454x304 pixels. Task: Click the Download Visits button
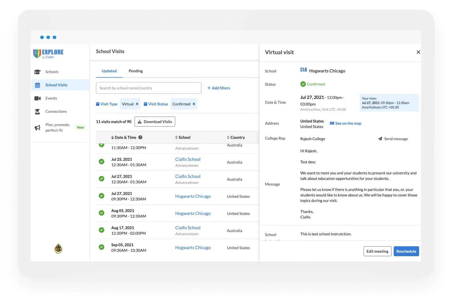click(155, 122)
